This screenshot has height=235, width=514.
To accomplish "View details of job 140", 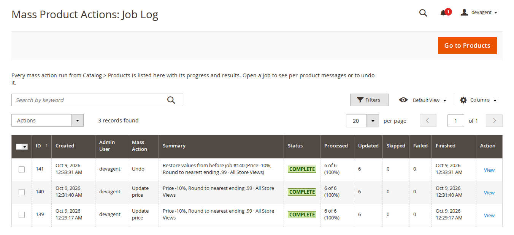I will (x=489, y=193).
